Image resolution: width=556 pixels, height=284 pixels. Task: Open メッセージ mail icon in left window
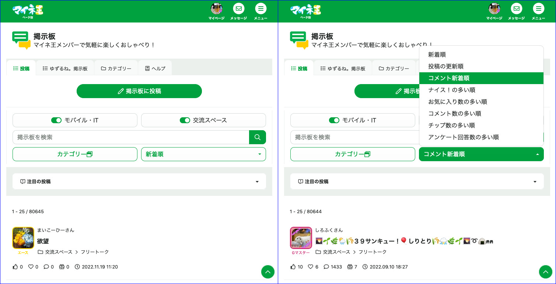tap(238, 9)
